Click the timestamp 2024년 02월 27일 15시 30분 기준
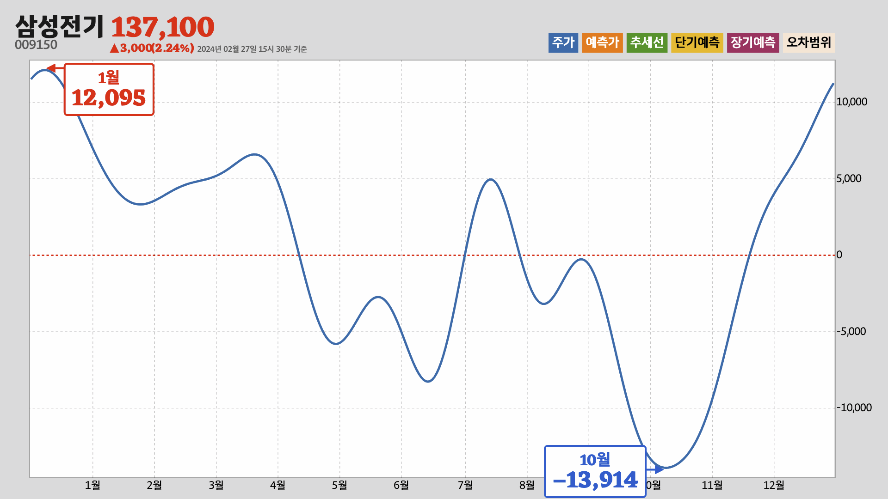This screenshot has width=888, height=499. (x=252, y=49)
